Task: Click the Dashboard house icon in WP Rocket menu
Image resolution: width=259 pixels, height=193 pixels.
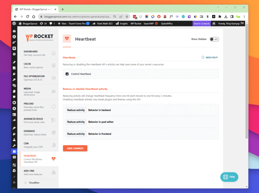Action: click(54, 53)
